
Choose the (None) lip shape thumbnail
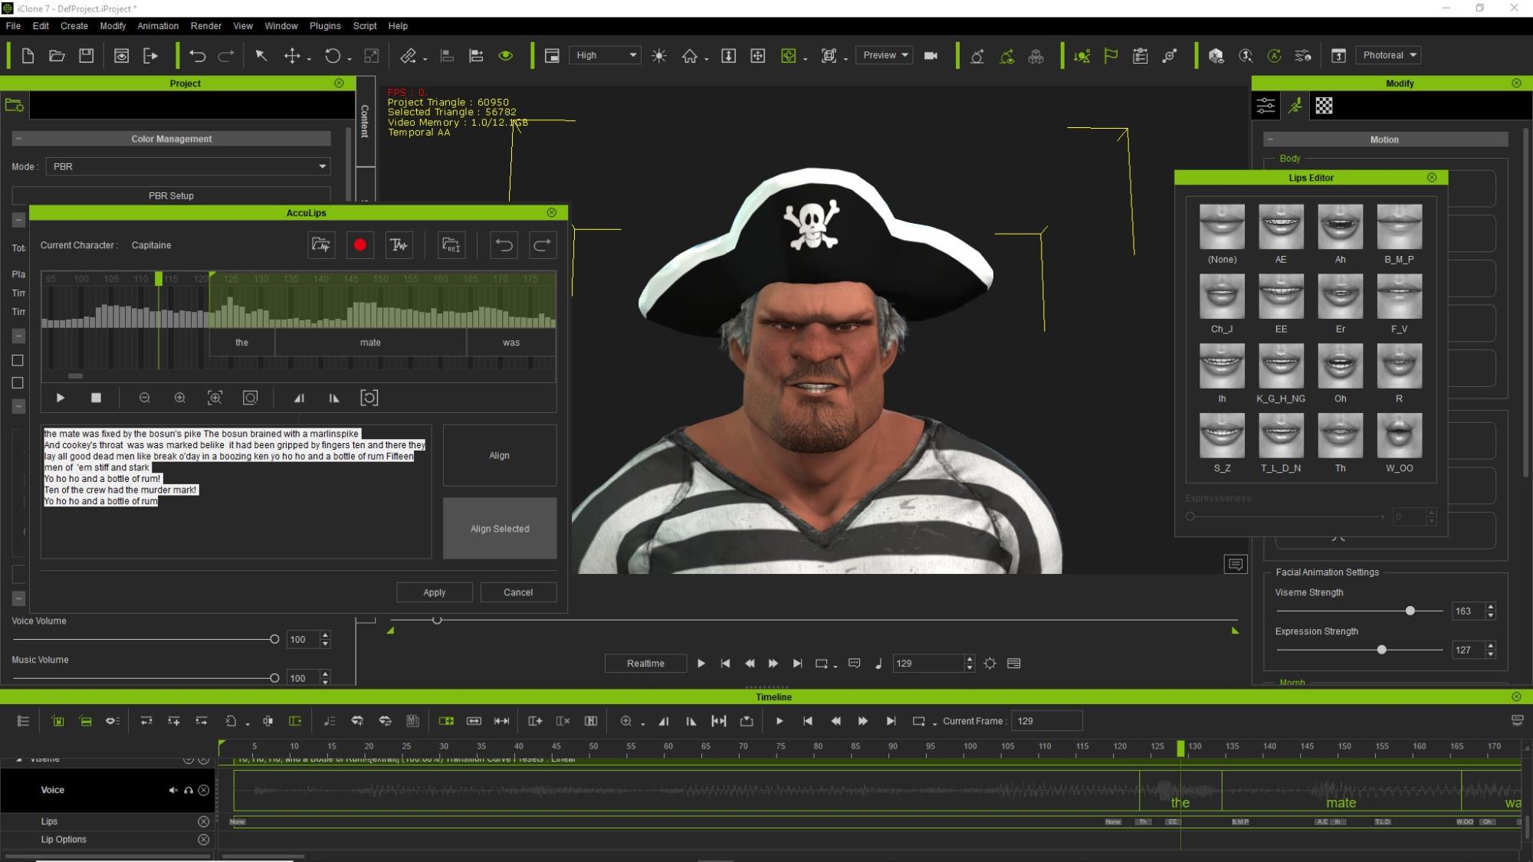click(1222, 227)
